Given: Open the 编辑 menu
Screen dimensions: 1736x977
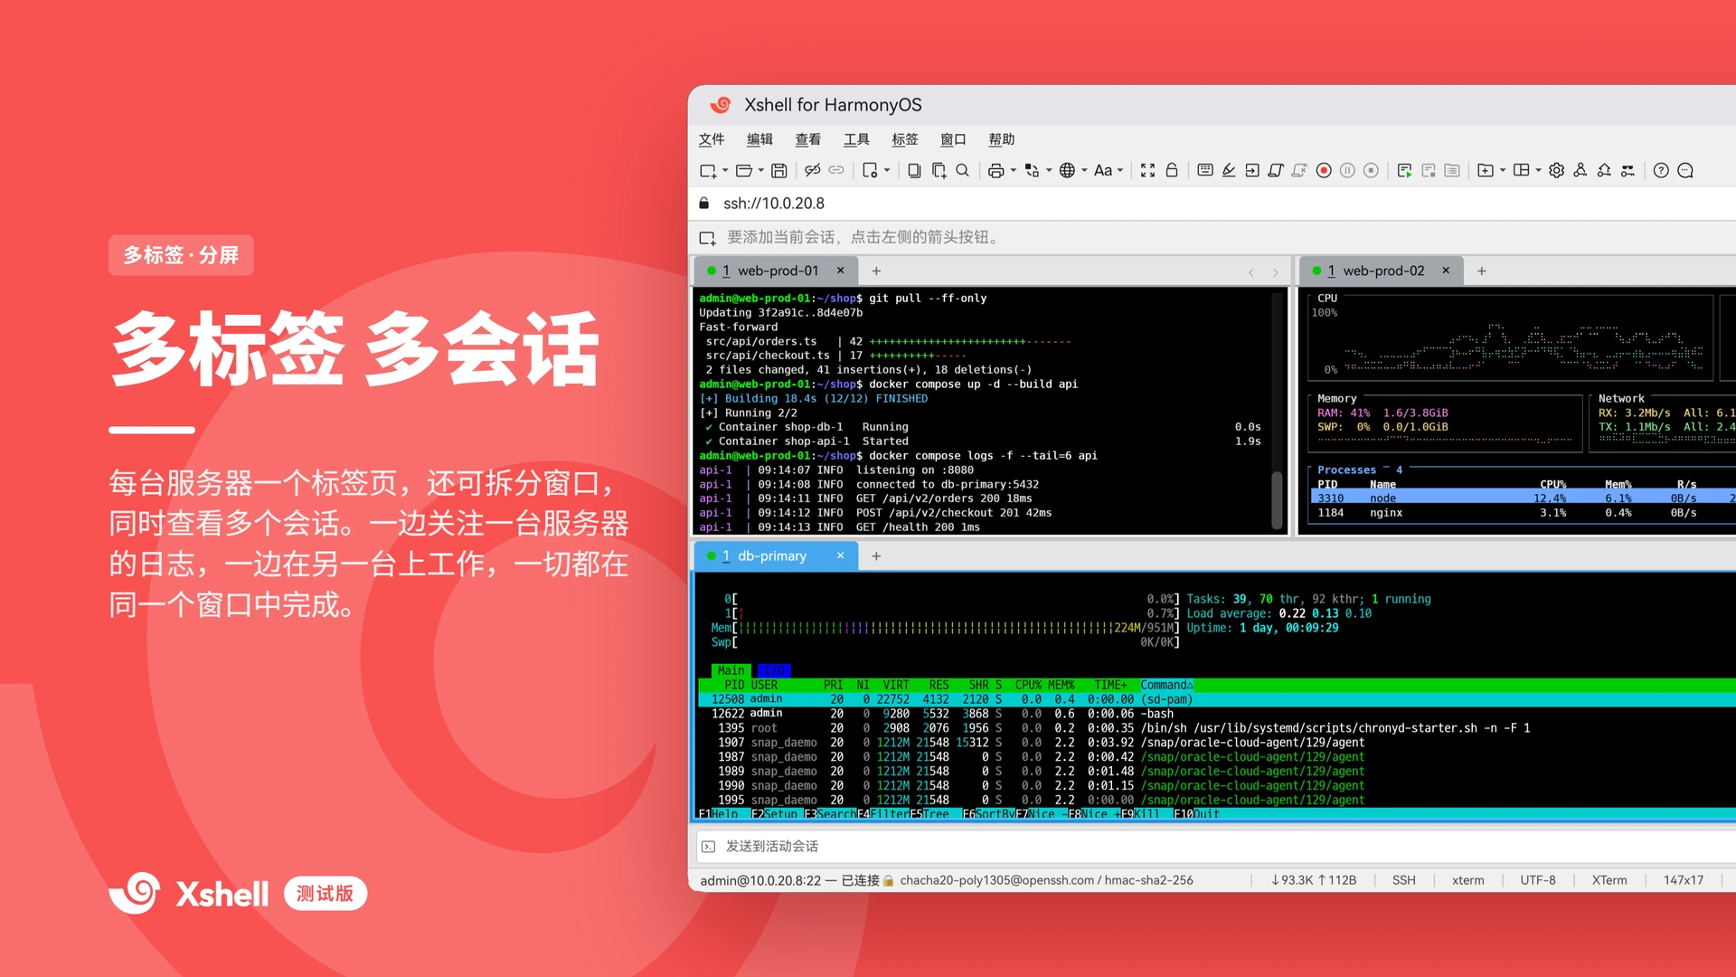Looking at the screenshot, I should coord(759,139).
